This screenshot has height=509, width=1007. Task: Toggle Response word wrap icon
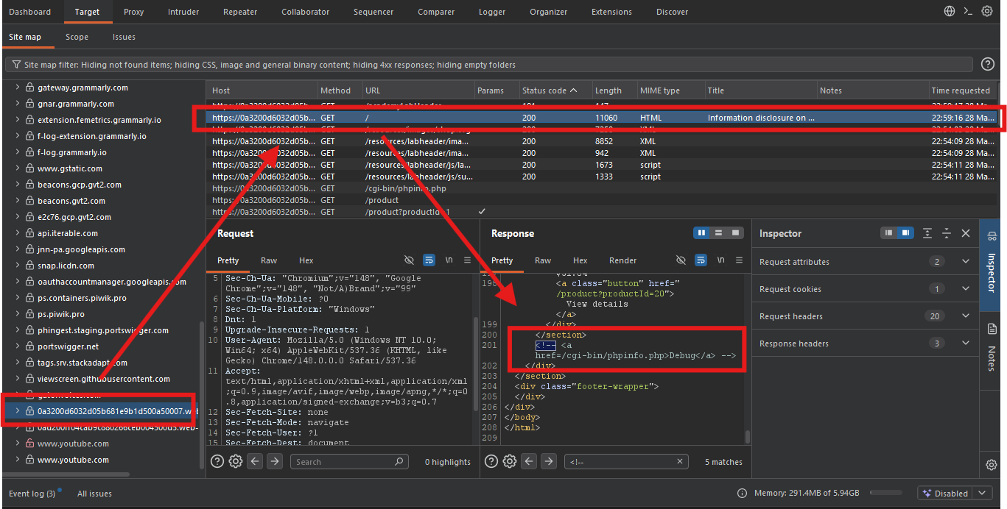point(701,260)
